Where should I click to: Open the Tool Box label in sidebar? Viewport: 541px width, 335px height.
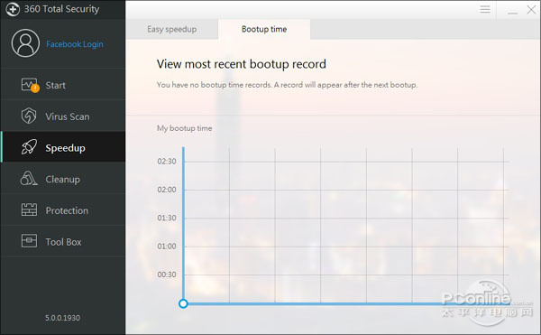click(63, 242)
